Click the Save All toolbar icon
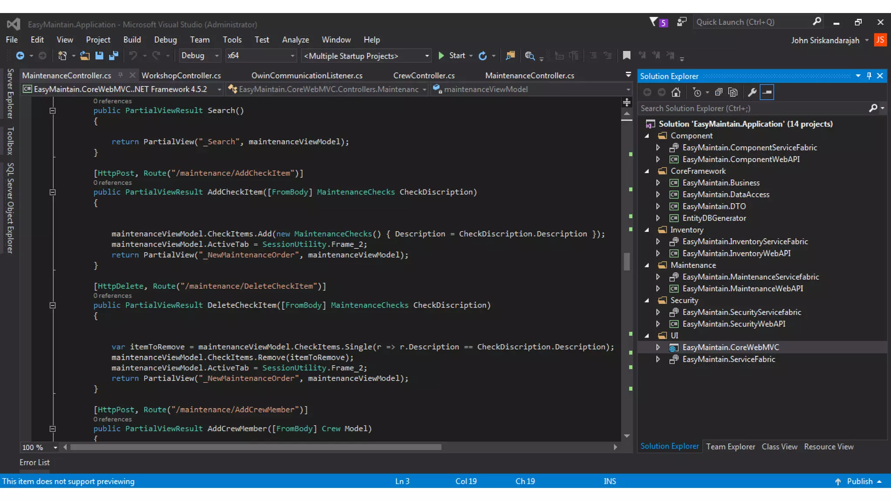 click(114, 56)
